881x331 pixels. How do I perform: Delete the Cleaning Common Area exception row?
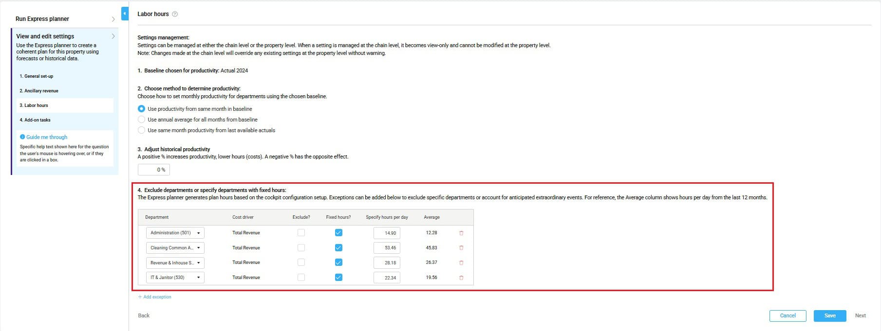point(461,248)
